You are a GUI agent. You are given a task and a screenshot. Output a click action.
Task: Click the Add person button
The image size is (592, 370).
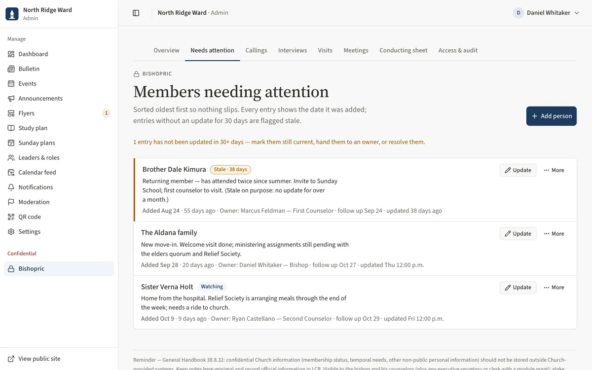tap(551, 116)
